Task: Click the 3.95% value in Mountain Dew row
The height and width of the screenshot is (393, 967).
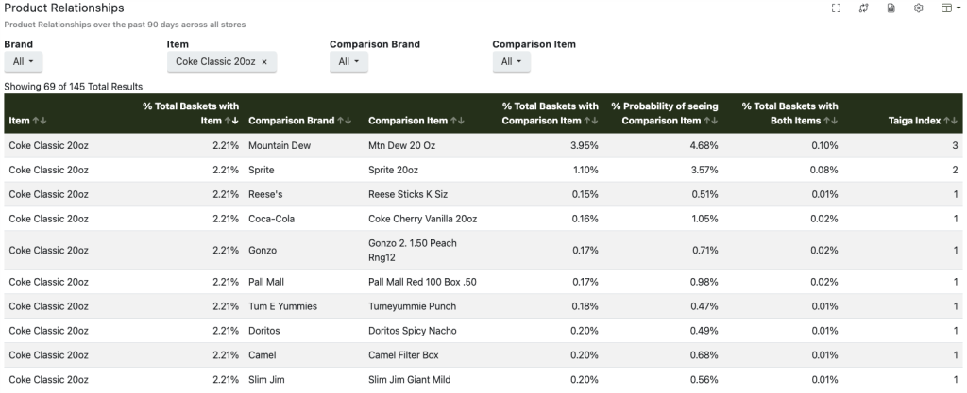Action: click(585, 146)
